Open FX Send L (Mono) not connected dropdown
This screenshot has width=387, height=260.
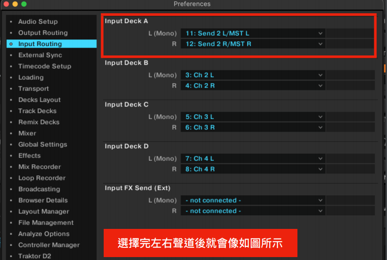(253, 200)
